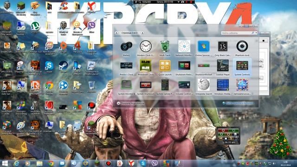
Task: Click the Компьютер desktop icon
Action: point(49,127)
